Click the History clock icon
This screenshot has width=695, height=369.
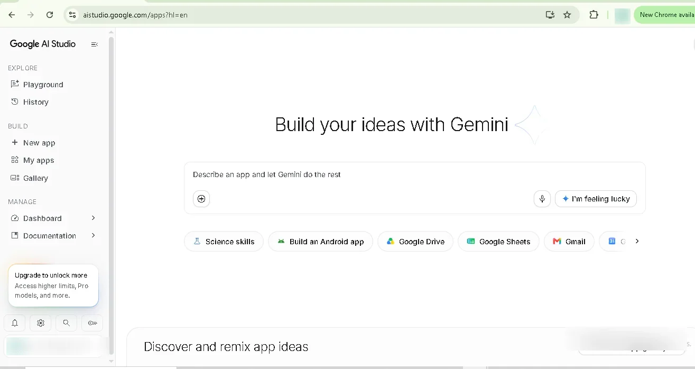point(15,102)
